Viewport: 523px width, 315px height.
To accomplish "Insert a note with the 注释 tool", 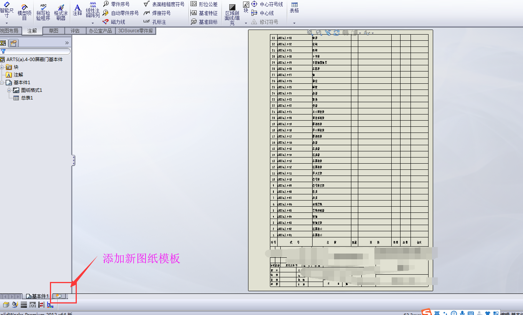I will pos(77,10).
